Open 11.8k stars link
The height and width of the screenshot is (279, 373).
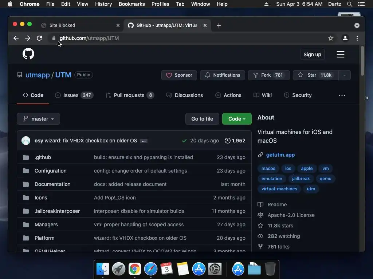click(x=275, y=226)
